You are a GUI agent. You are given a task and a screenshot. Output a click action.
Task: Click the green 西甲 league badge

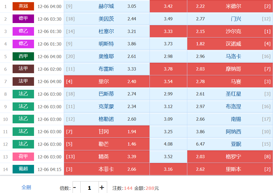coord(23,56)
